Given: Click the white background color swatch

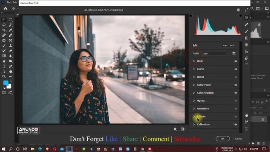Looking at the screenshot, I should click(x=9, y=86).
